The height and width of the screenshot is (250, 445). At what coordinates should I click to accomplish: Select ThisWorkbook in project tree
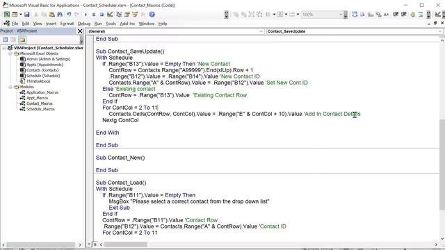point(38,81)
